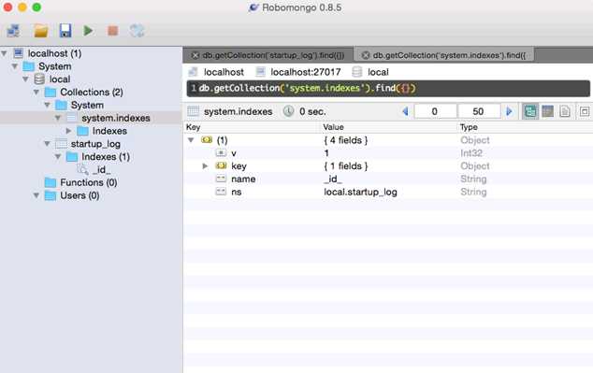Click the Connect toolbar icon
This screenshot has height=373, width=593.
click(x=14, y=31)
